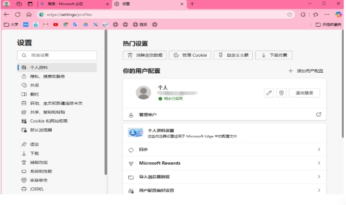This screenshot has width=346, height=205.
Task: Click the 自定义主题 button
Action: tap(234, 55)
